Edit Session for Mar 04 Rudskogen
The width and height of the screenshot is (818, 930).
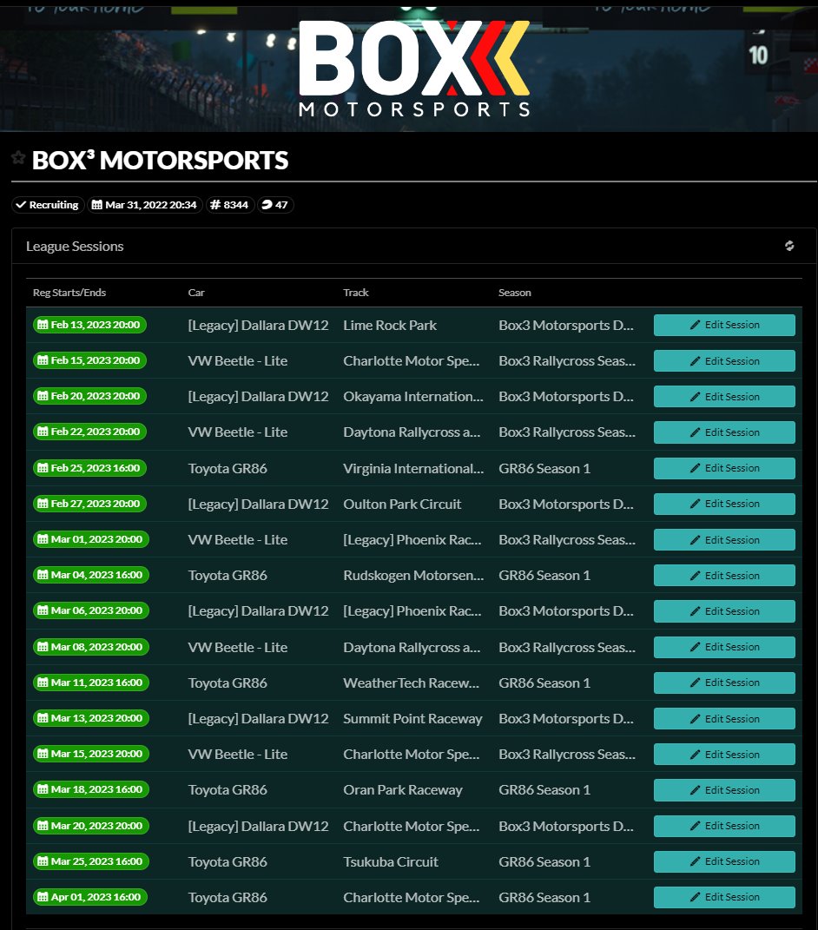click(724, 576)
